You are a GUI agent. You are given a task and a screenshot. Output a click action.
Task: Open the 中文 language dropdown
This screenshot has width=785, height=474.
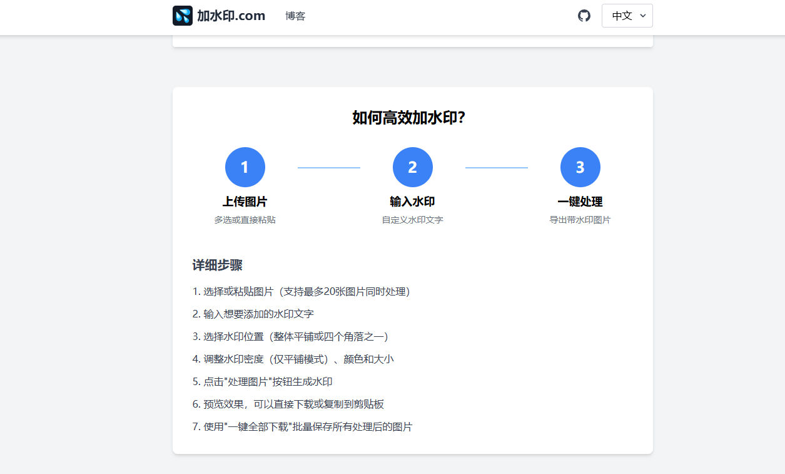[627, 16]
